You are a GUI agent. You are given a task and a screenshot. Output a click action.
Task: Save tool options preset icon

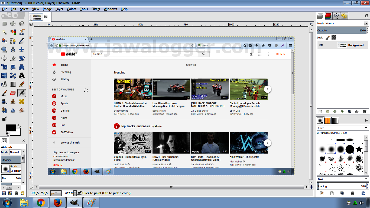pos(4,193)
